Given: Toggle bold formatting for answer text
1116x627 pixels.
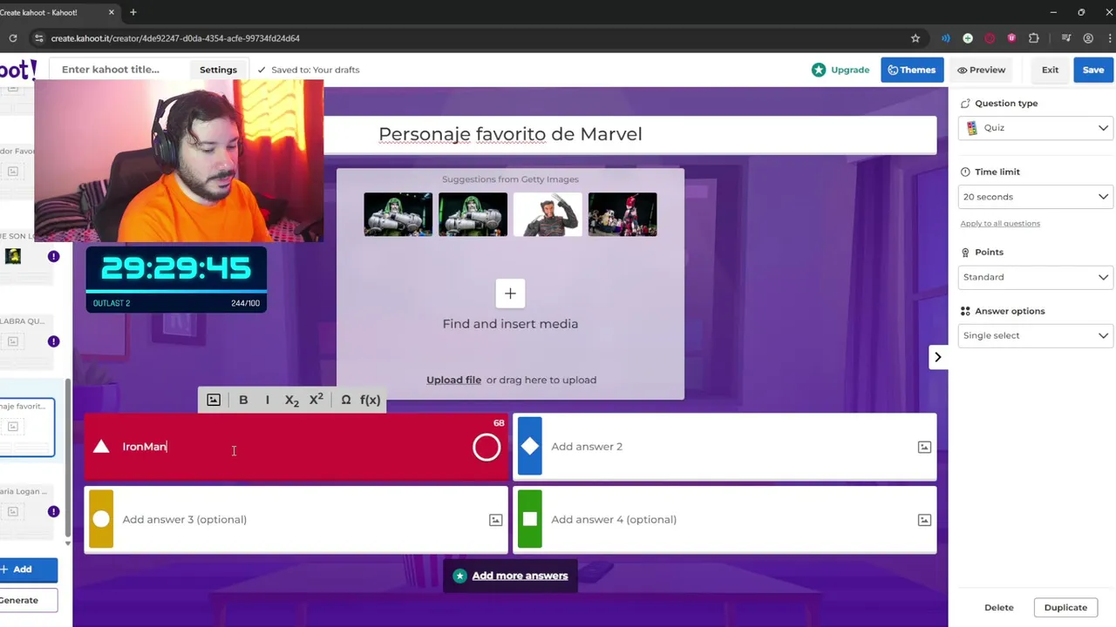Looking at the screenshot, I should [243, 400].
